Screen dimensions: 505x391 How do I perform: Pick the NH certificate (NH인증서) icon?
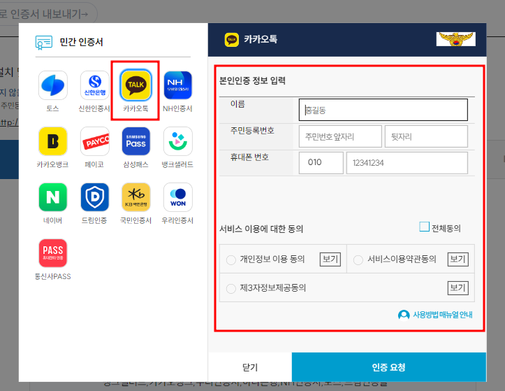point(178,85)
